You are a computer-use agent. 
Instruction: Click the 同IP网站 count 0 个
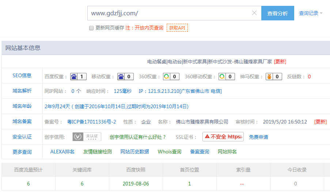pyautogui.click(x=76, y=91)
